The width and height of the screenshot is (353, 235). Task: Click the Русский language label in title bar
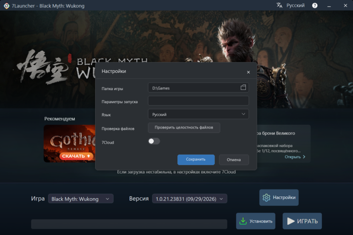coord(296,6)
